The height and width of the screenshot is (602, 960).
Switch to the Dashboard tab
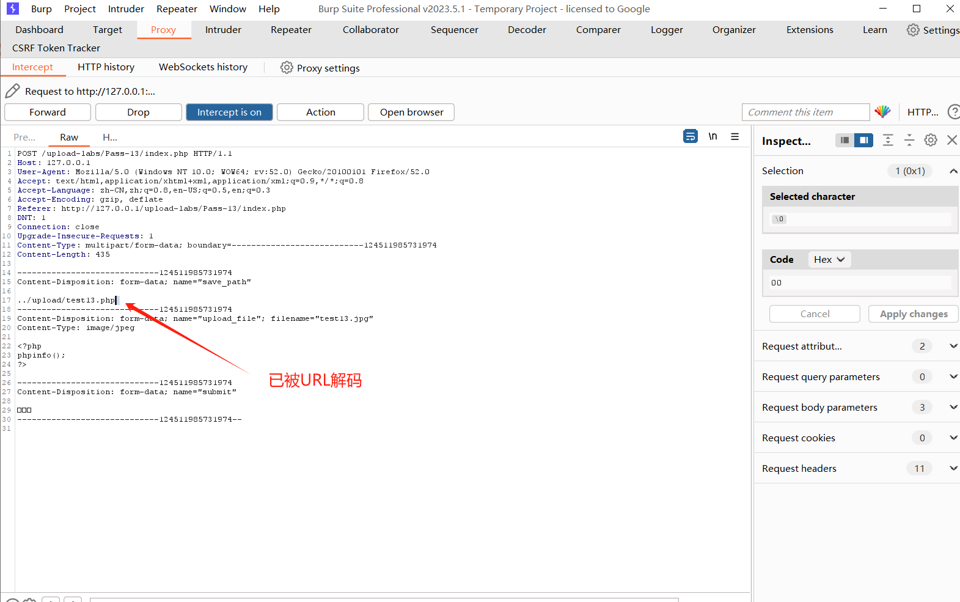pos(39,30)
